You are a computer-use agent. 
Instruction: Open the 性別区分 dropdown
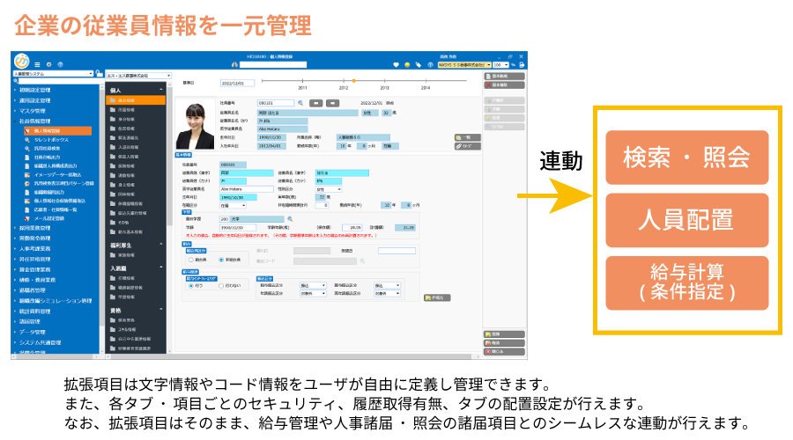330,188
